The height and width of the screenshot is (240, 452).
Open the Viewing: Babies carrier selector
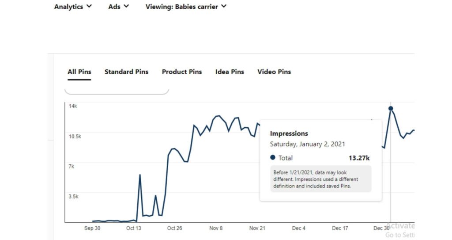click(x=186, y=7)
